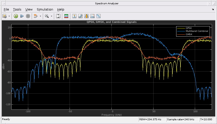Viewport: 217px width, 124px height.
Task: Click the Scale Axes Limits icon
Action: pos(58,16)
